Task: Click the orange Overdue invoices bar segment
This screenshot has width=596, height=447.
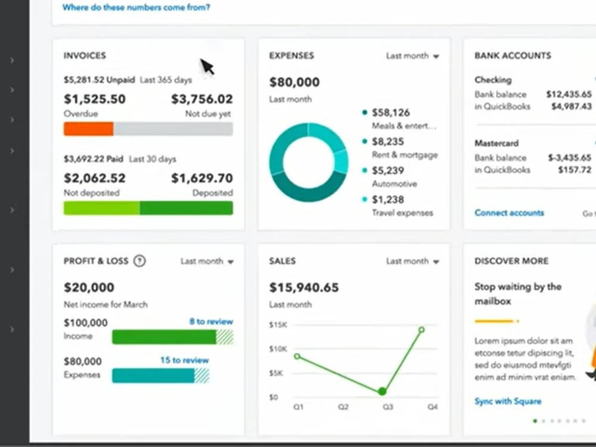Action: pos(89,129)
